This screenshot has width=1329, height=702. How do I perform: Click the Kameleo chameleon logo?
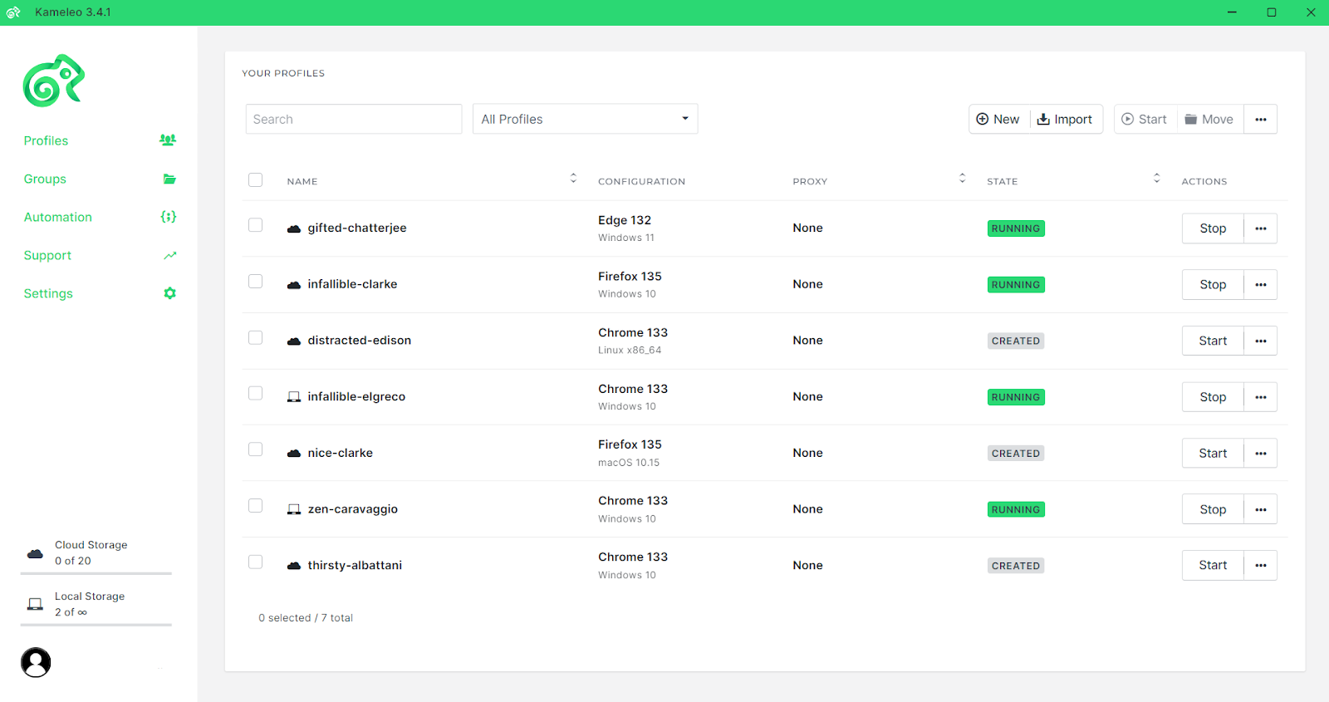(54, 81)
